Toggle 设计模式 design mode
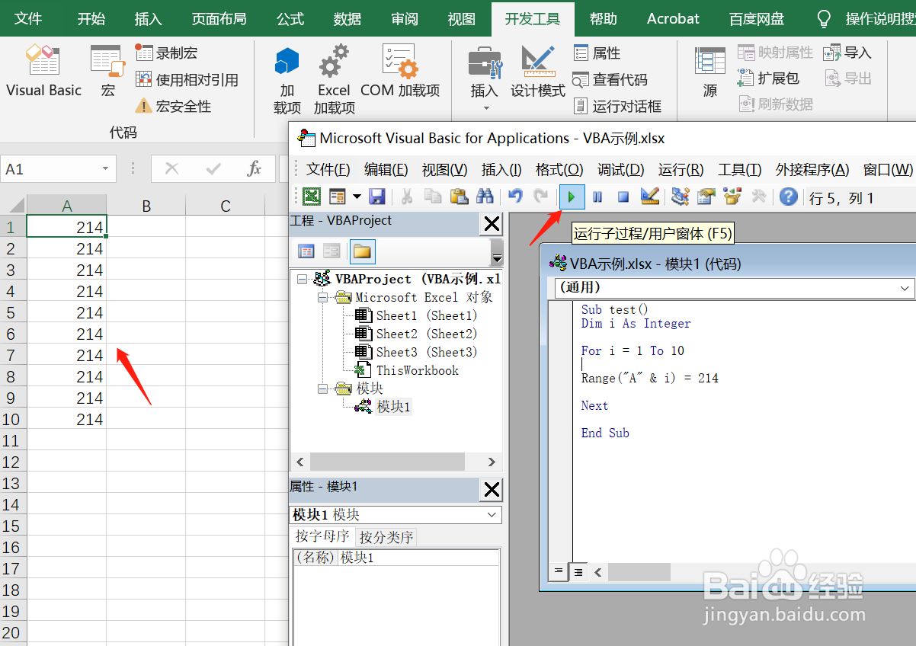The width and height of the screenshot is (916, 646). (x=537, y=71)
